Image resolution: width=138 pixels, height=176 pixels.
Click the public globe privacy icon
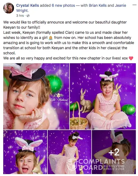[28, 16]
